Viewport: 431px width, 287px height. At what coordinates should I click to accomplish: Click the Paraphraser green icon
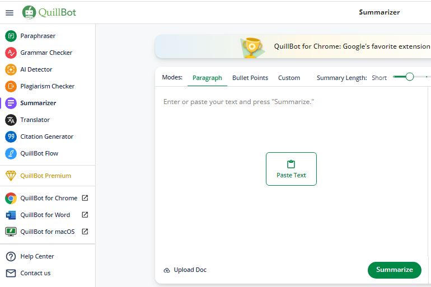tap(11, 36)
